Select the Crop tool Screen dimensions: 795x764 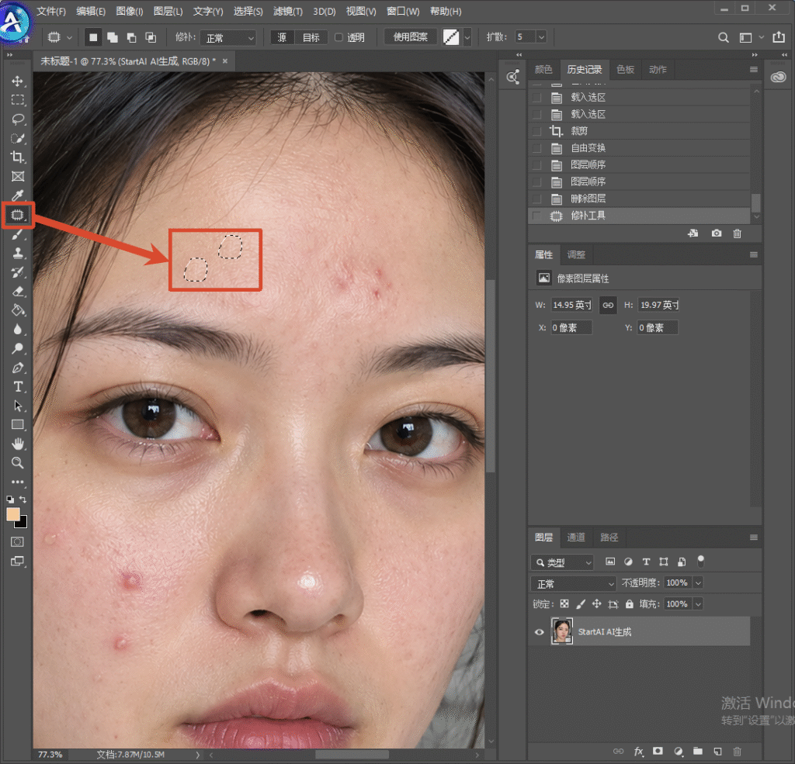point(18,157)
